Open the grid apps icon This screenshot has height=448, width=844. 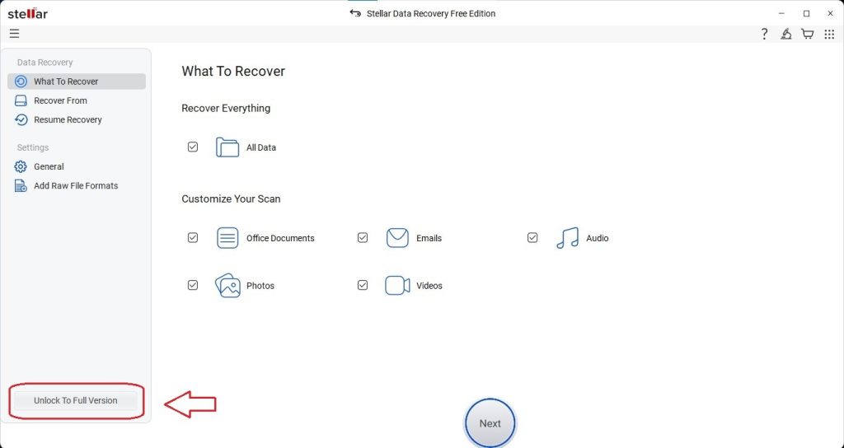pos(829,34)
